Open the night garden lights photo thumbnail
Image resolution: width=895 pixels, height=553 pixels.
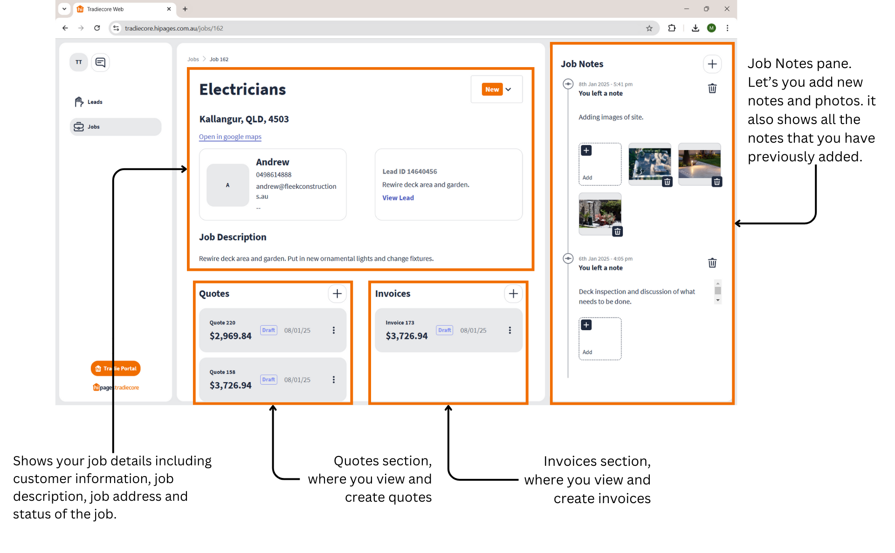tap(698, 161)
